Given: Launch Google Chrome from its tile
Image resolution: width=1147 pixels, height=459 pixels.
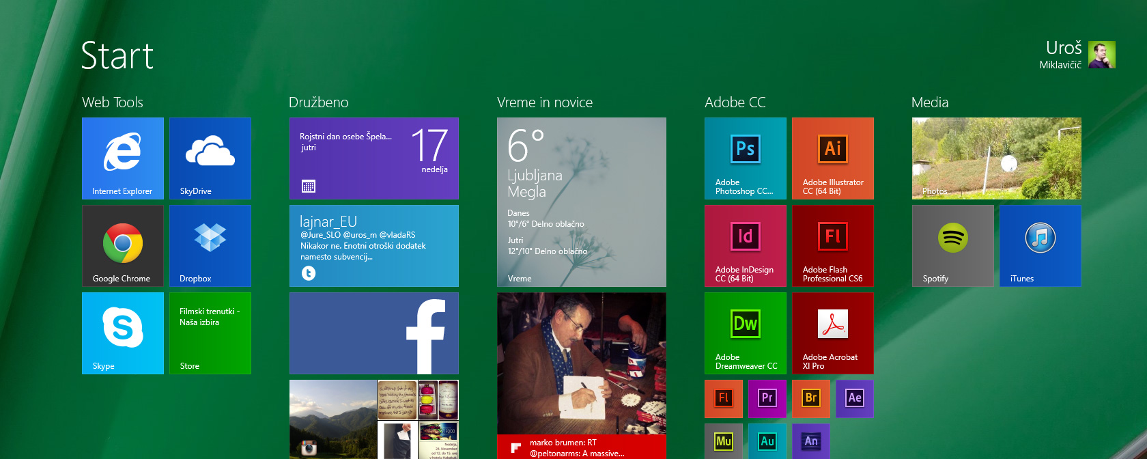Looking at the screenshot, I should point(123,246).
